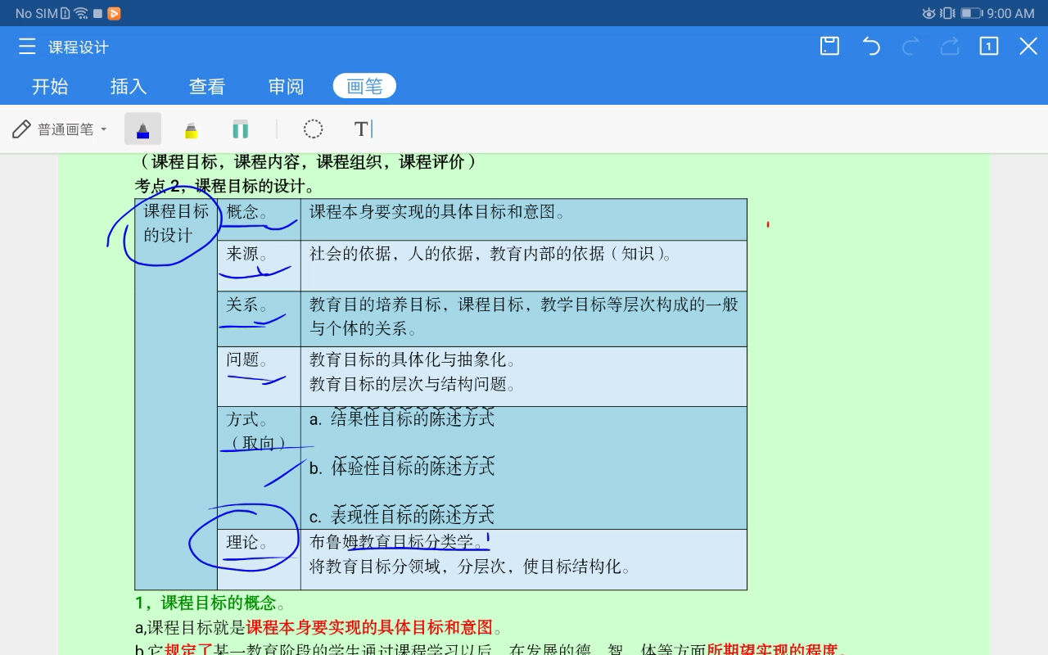This screenshot has height=655, width=1048.
Task: Tap the document title 课程设计
Action: pos(79,47)
